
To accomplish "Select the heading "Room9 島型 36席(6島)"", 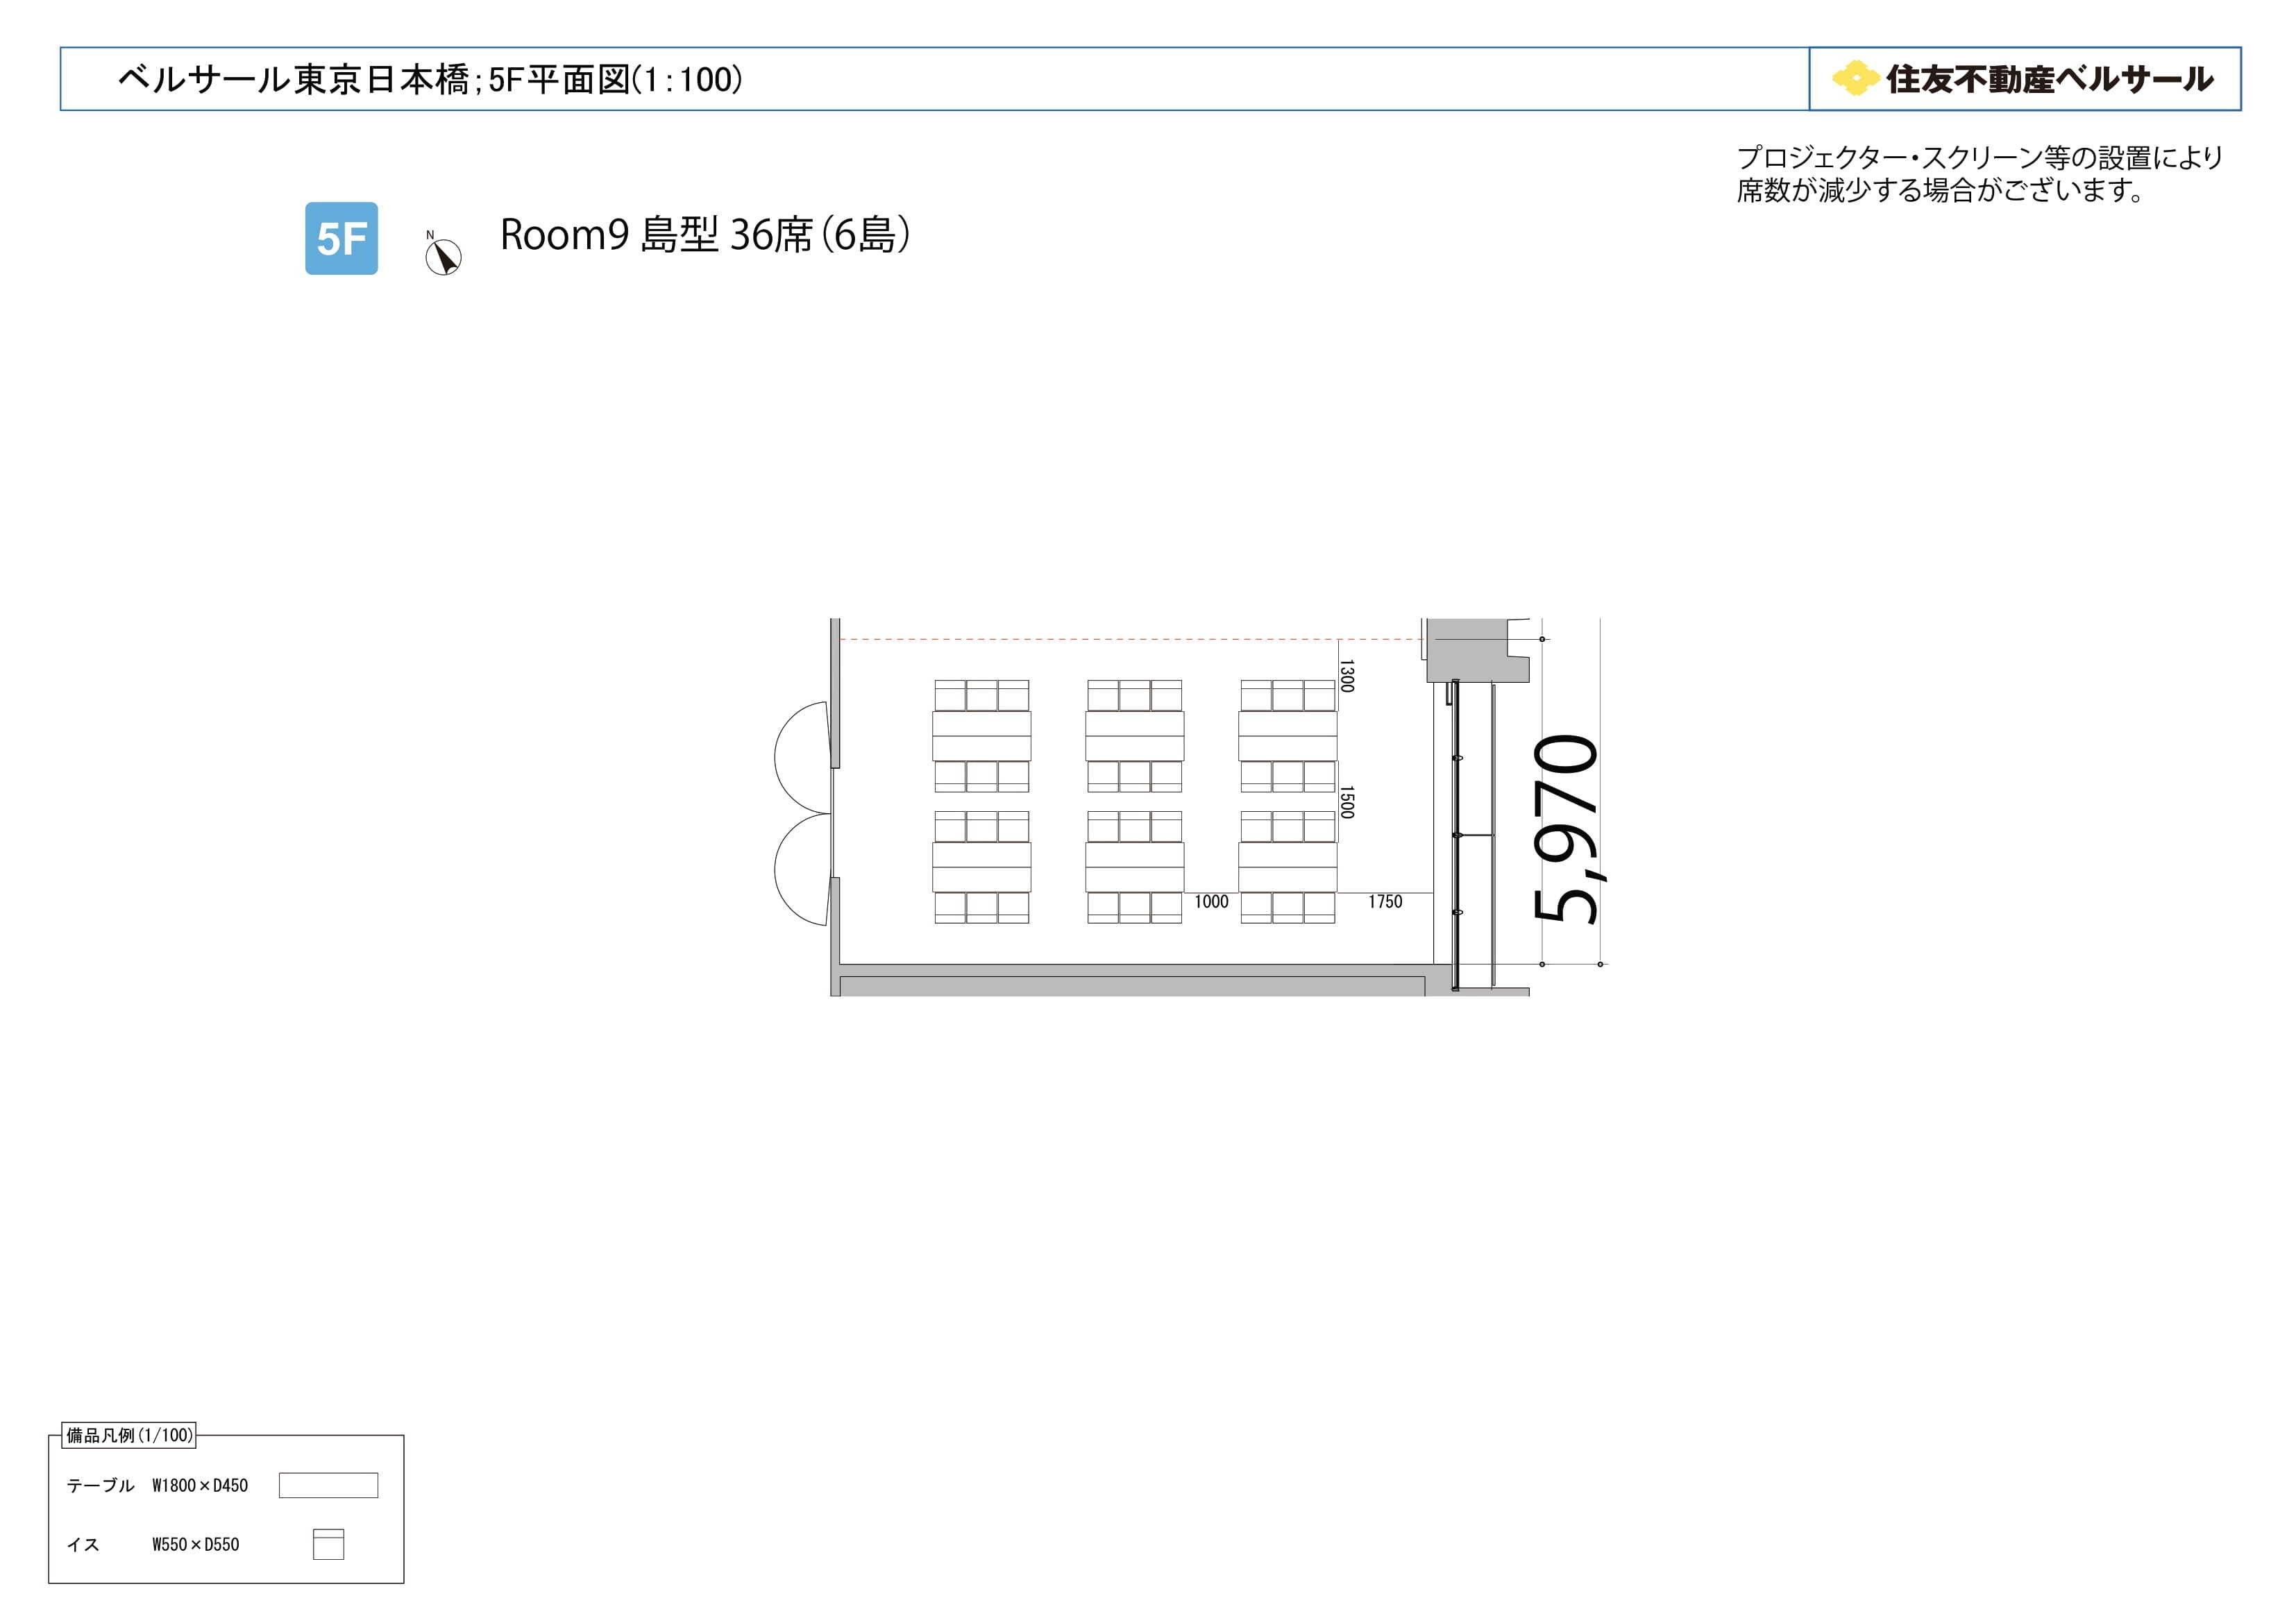I will tap(705, 235).
